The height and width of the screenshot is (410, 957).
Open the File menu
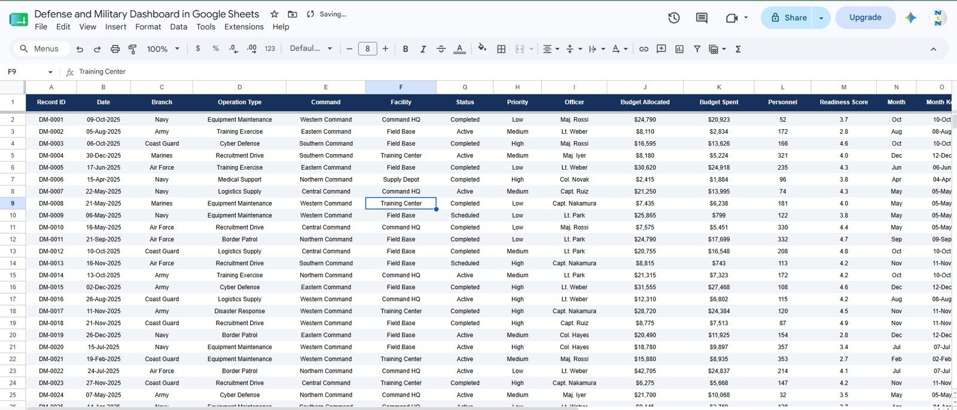41,27
